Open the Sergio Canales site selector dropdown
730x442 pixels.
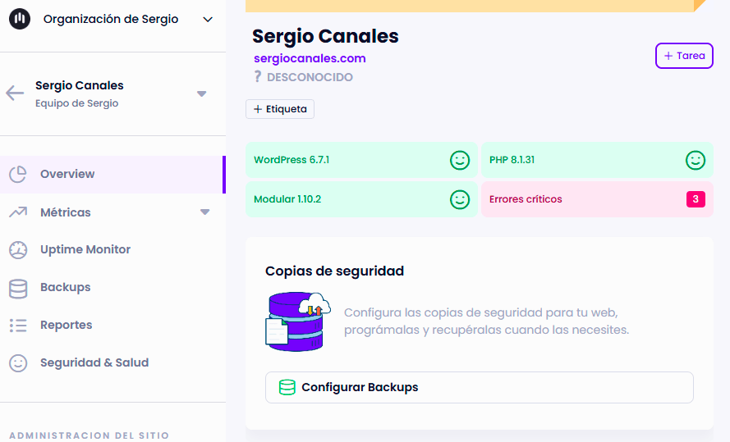click(202, 93)
